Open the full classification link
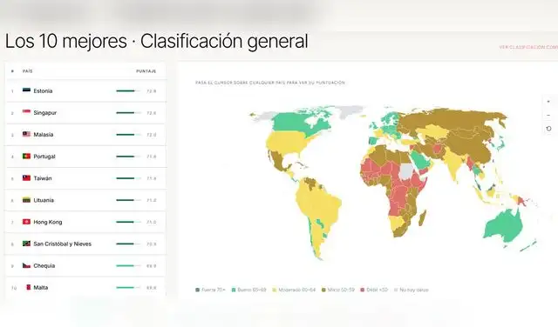The height and width of the screenshot is (327, 558). coord(528,47)
